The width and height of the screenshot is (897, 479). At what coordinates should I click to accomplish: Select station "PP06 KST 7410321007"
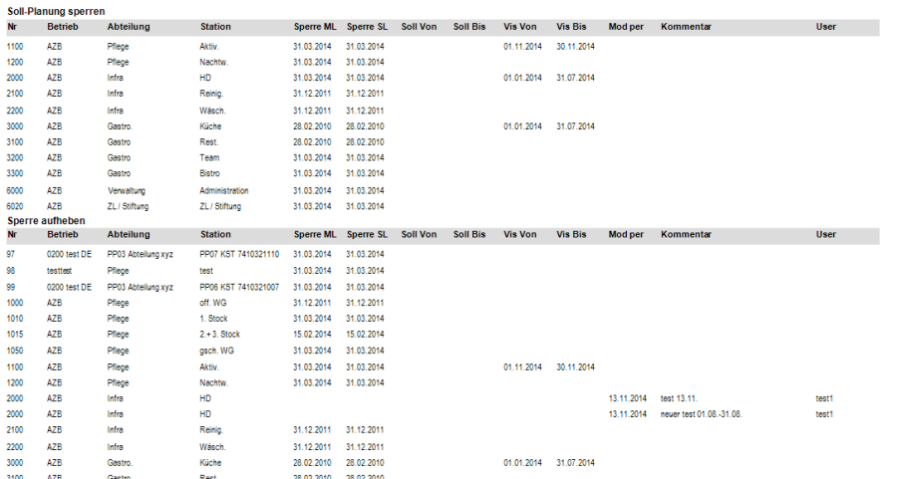coord(239,286)
